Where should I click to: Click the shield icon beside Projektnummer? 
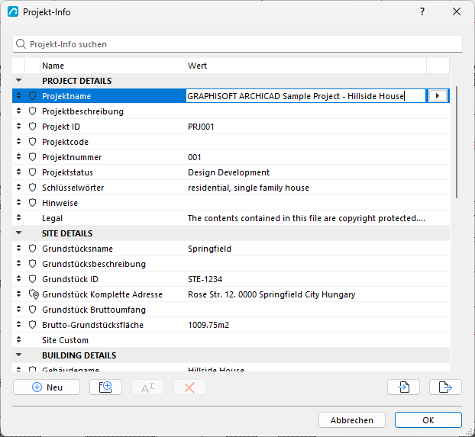point(32,157)
